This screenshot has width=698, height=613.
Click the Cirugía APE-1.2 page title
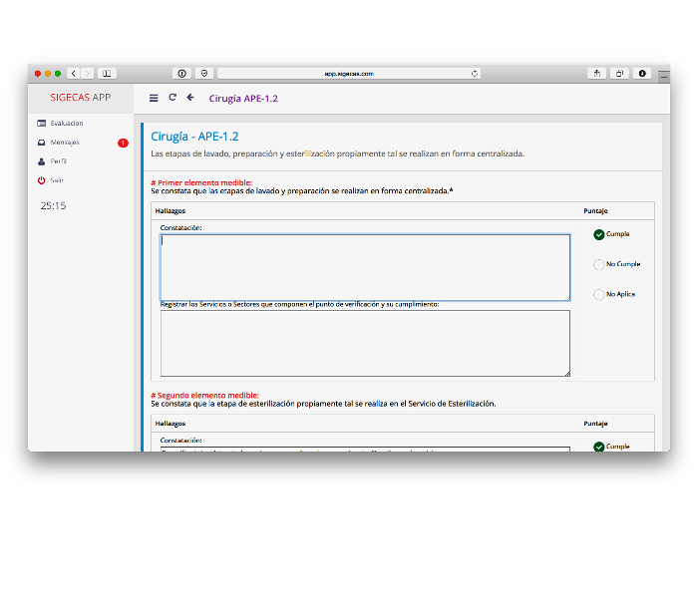[x=243, y=98]
